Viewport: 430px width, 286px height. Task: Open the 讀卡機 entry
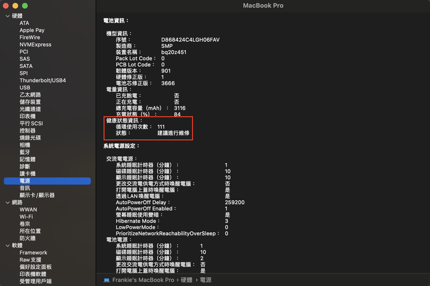click(x=27, y=174)
